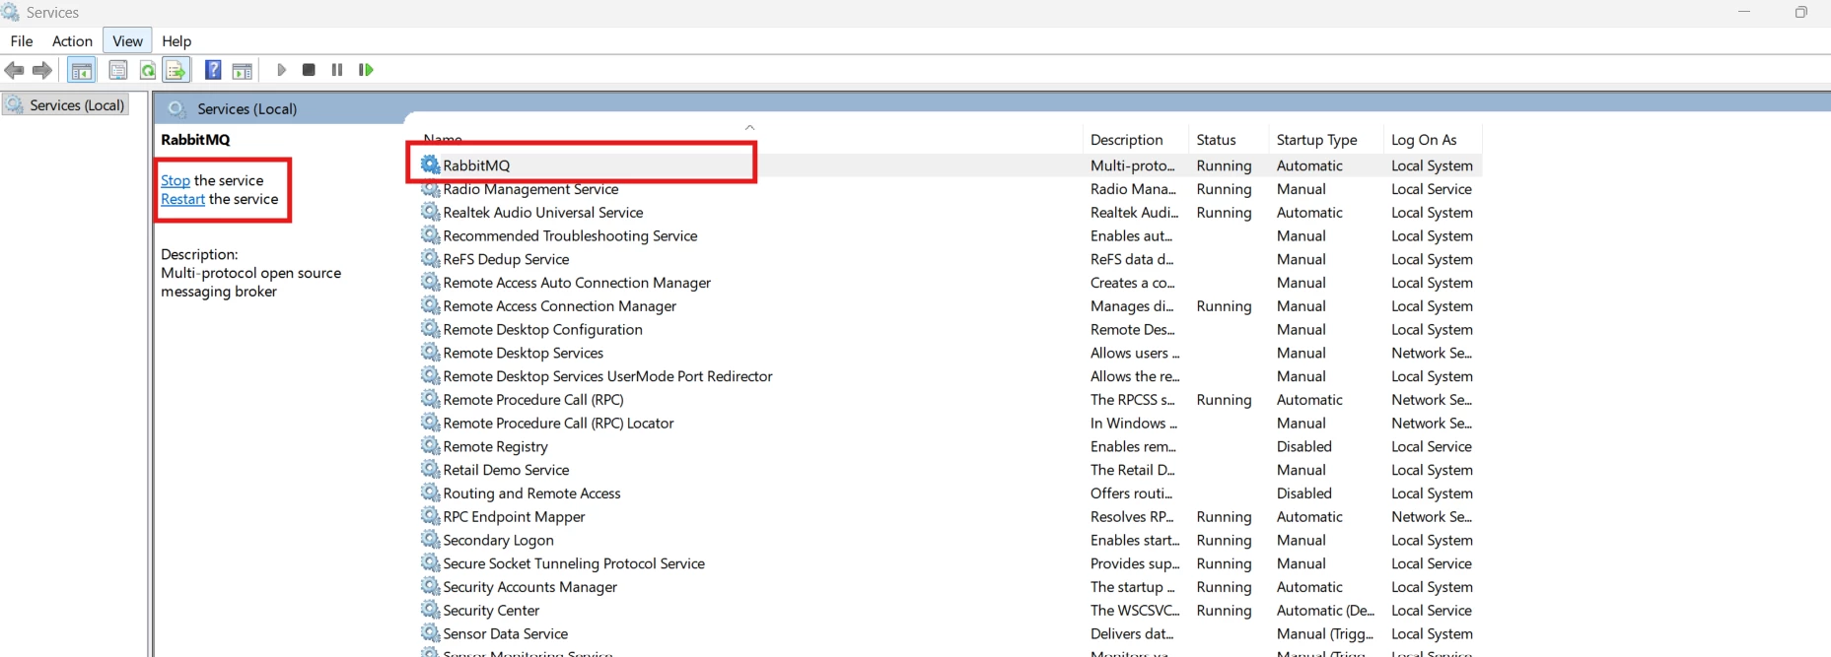Click the Start Service play icon
Screen dimensions: 1831x657
pos(281,70)
